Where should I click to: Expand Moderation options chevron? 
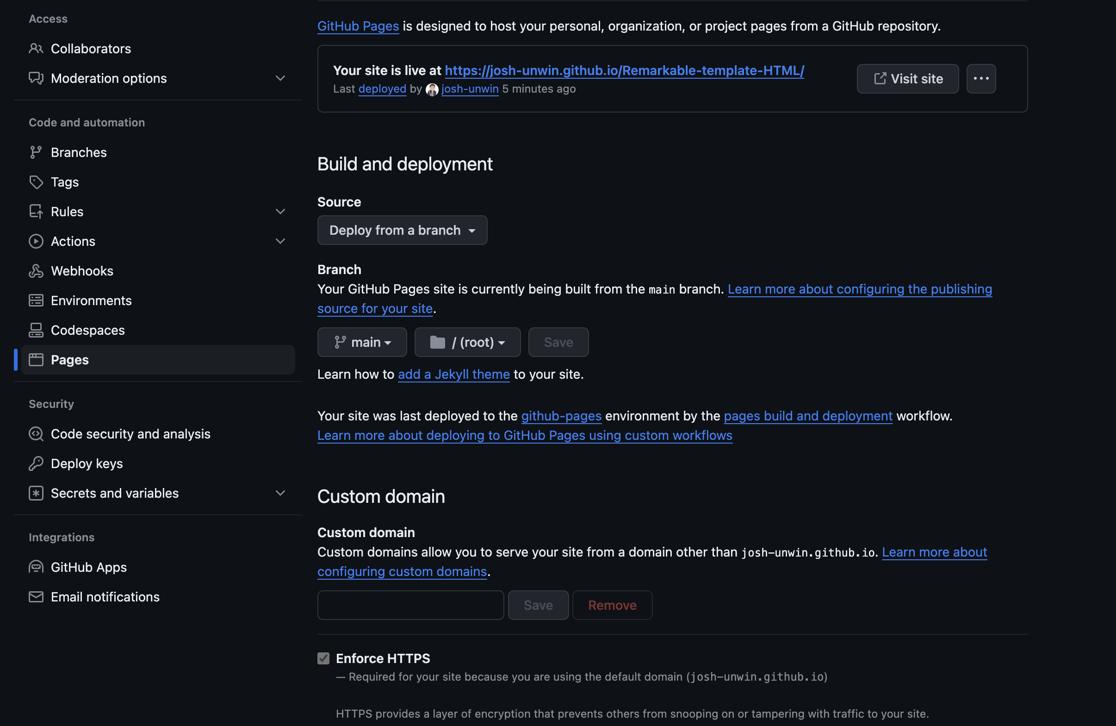[x=280, y=78]
